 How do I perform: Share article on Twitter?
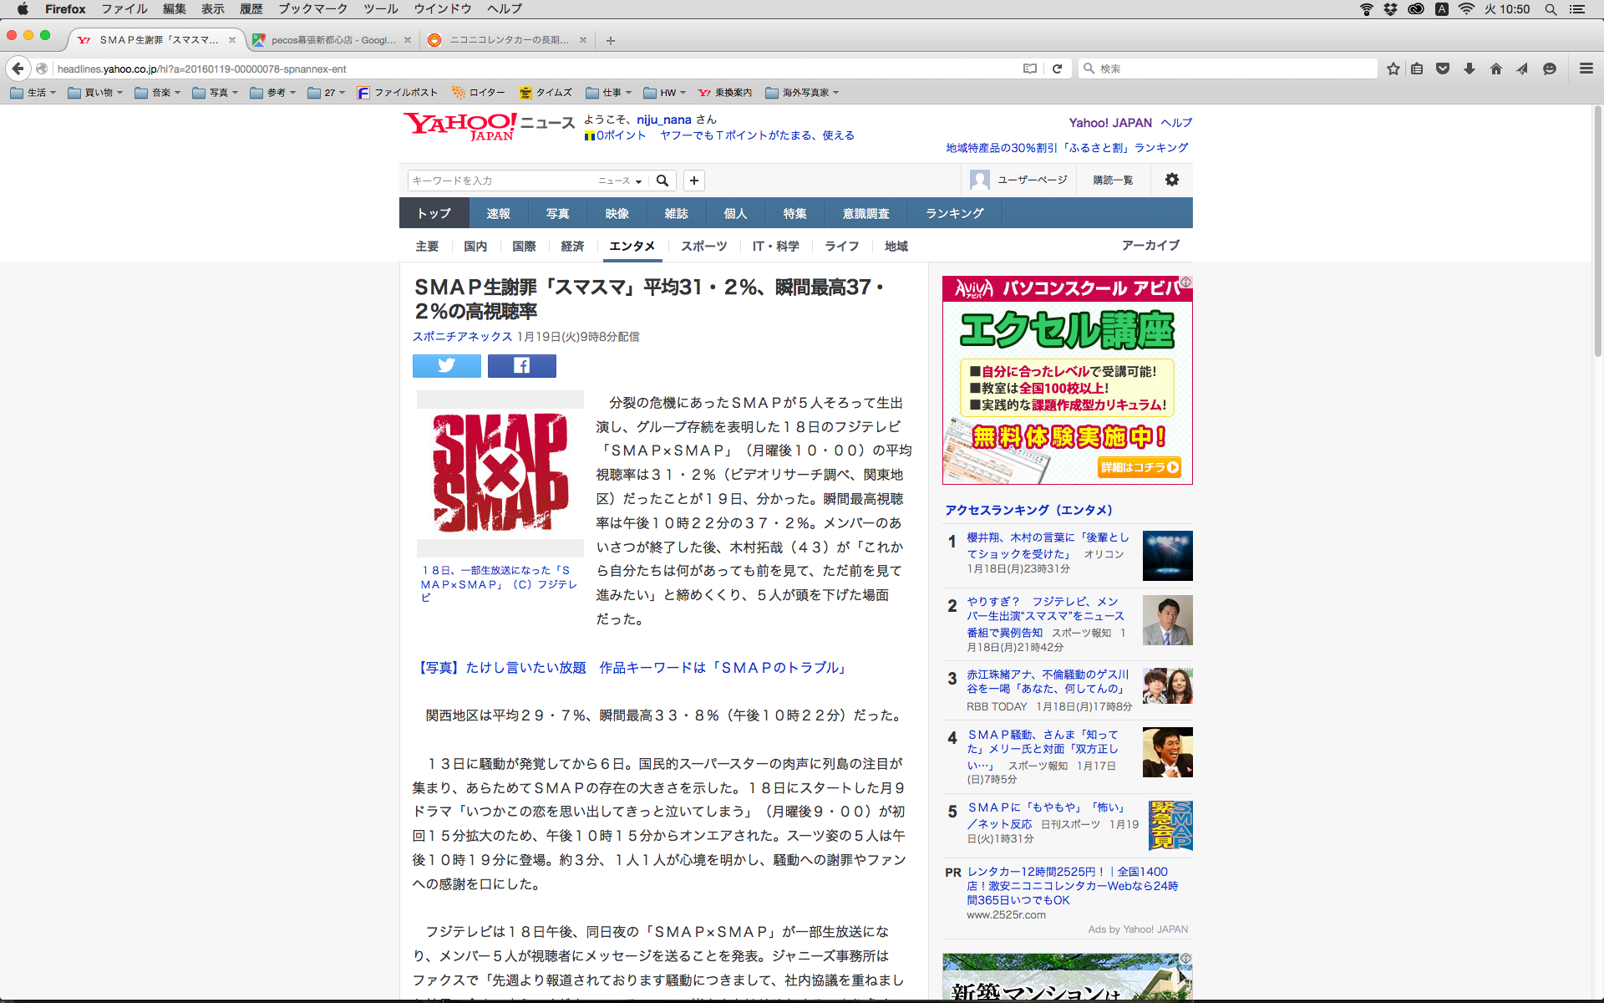[x=447, y=366]
